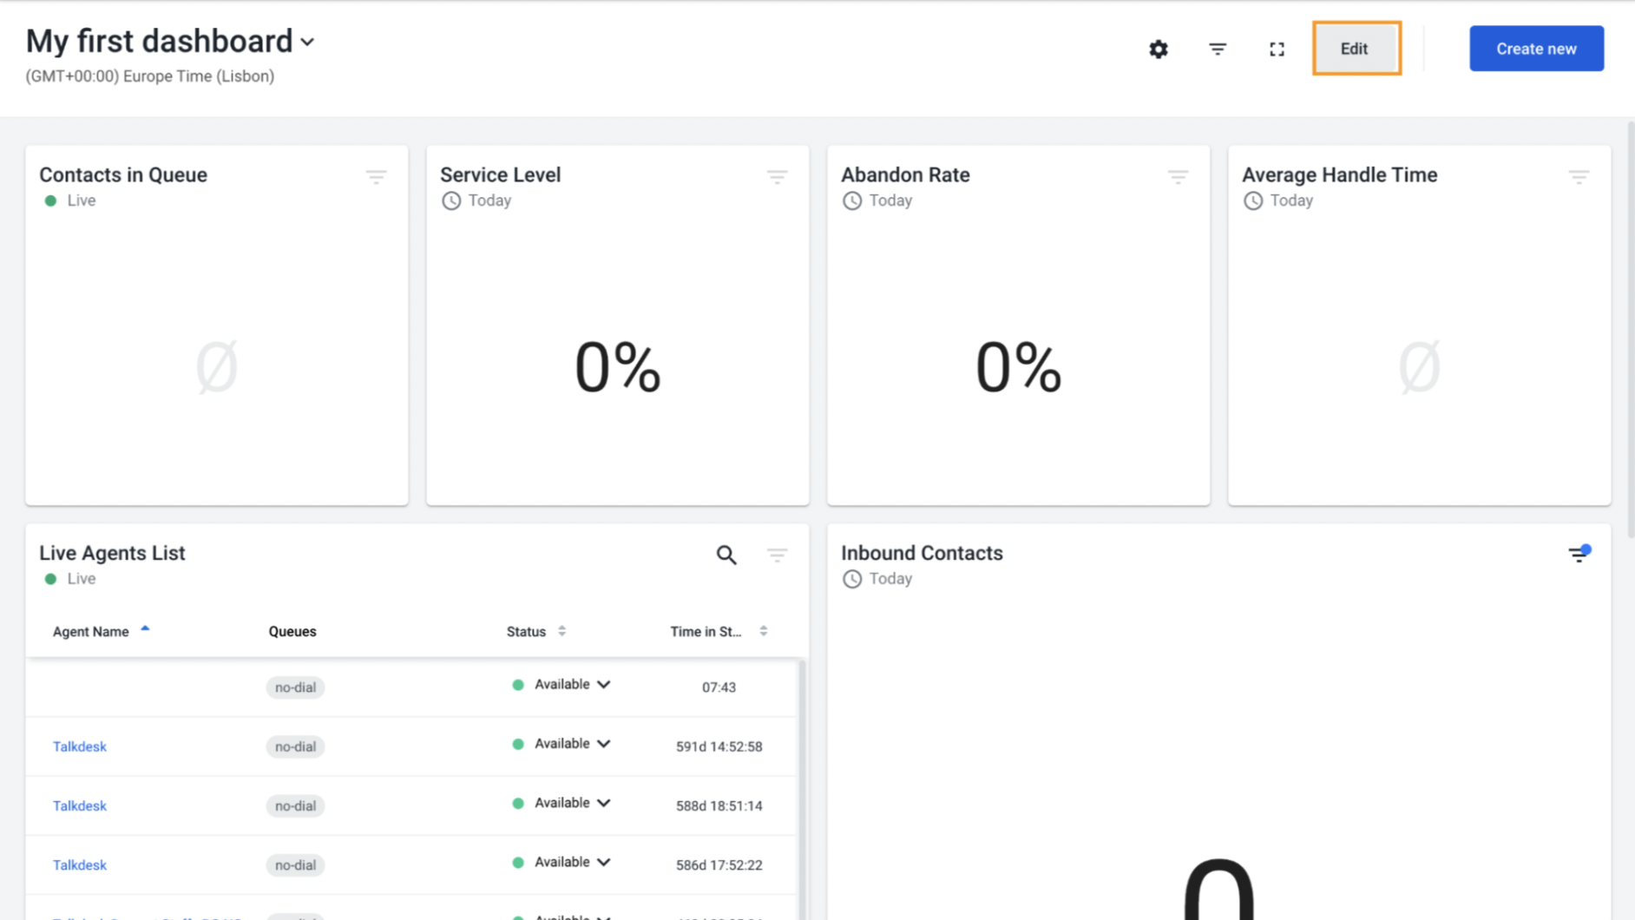Image resolution: width=1635 pixels, height=920 pixels.
Task: Sort table by Time in Status column
Action: click(x=764, y=631)
